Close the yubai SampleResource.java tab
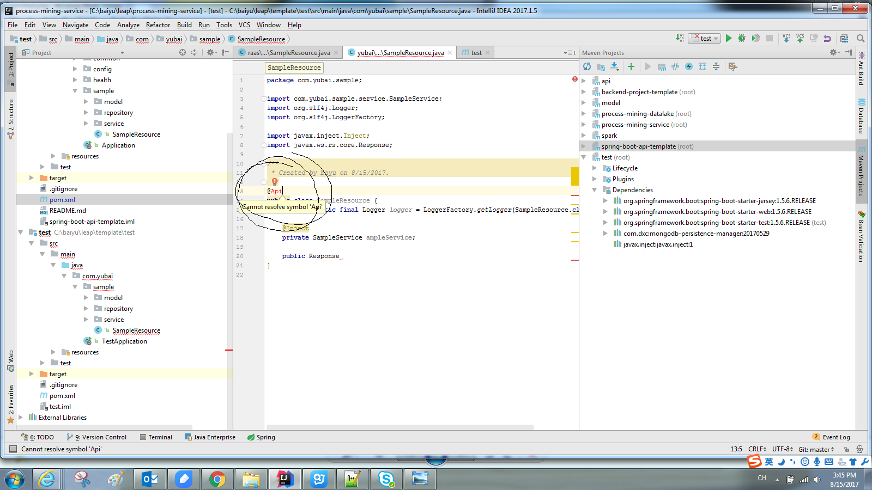Viewport: 872px width, 490px height. coord(450,53)
